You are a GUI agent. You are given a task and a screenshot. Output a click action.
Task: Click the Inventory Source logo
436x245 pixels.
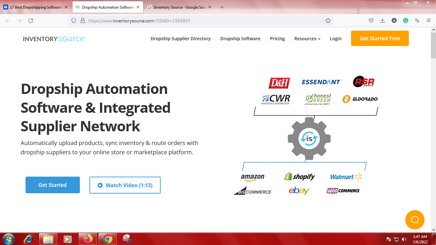pos(53,39)
